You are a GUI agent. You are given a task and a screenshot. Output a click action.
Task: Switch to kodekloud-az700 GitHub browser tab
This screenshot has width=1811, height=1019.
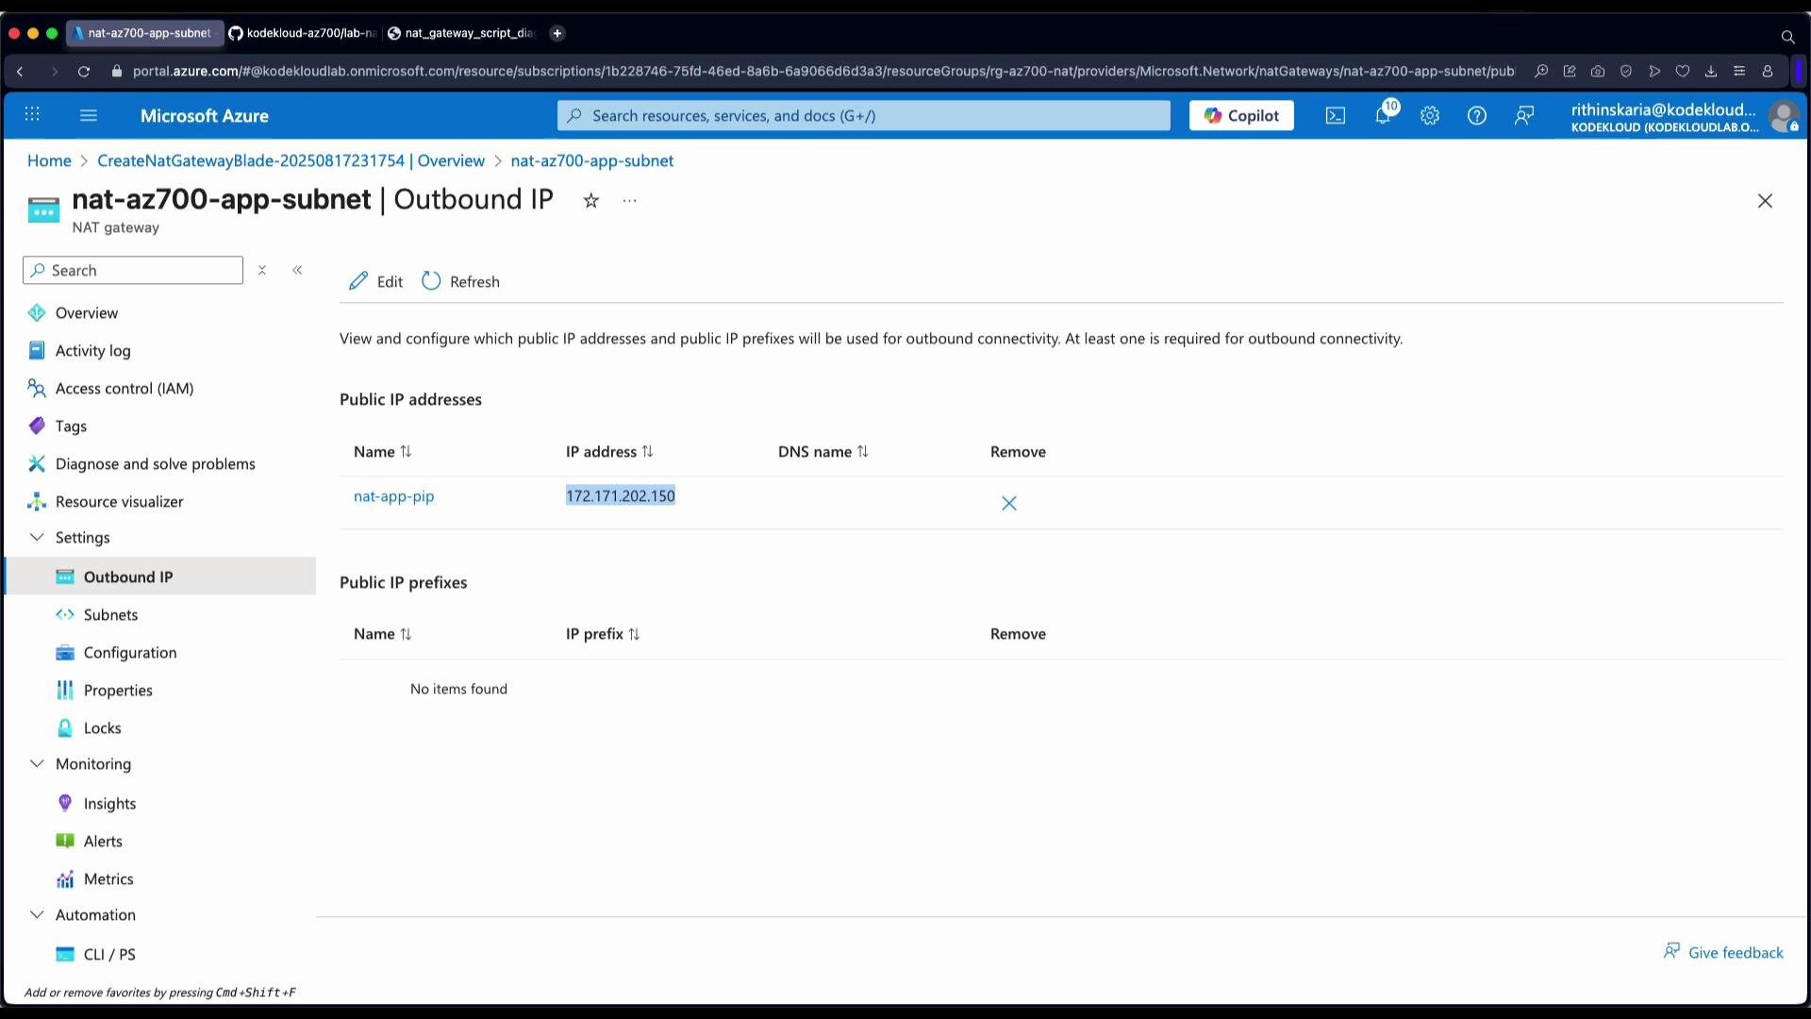coord(304,33)
